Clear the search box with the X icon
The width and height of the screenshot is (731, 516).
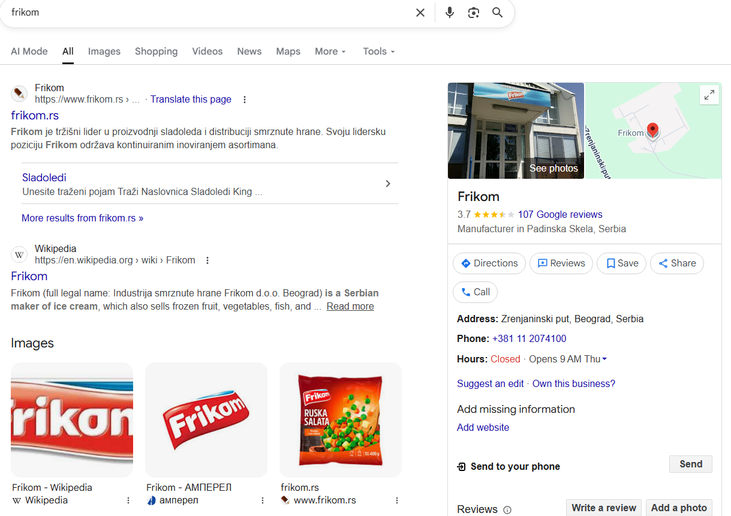[420, 13]
